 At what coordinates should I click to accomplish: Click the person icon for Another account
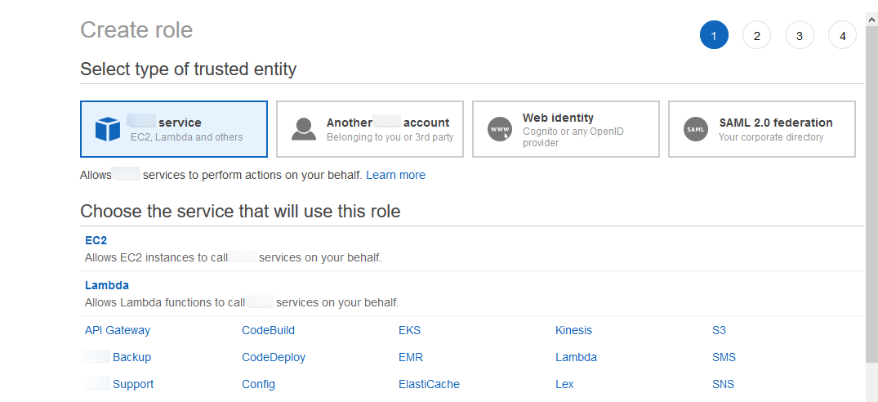tap(304, 129)
